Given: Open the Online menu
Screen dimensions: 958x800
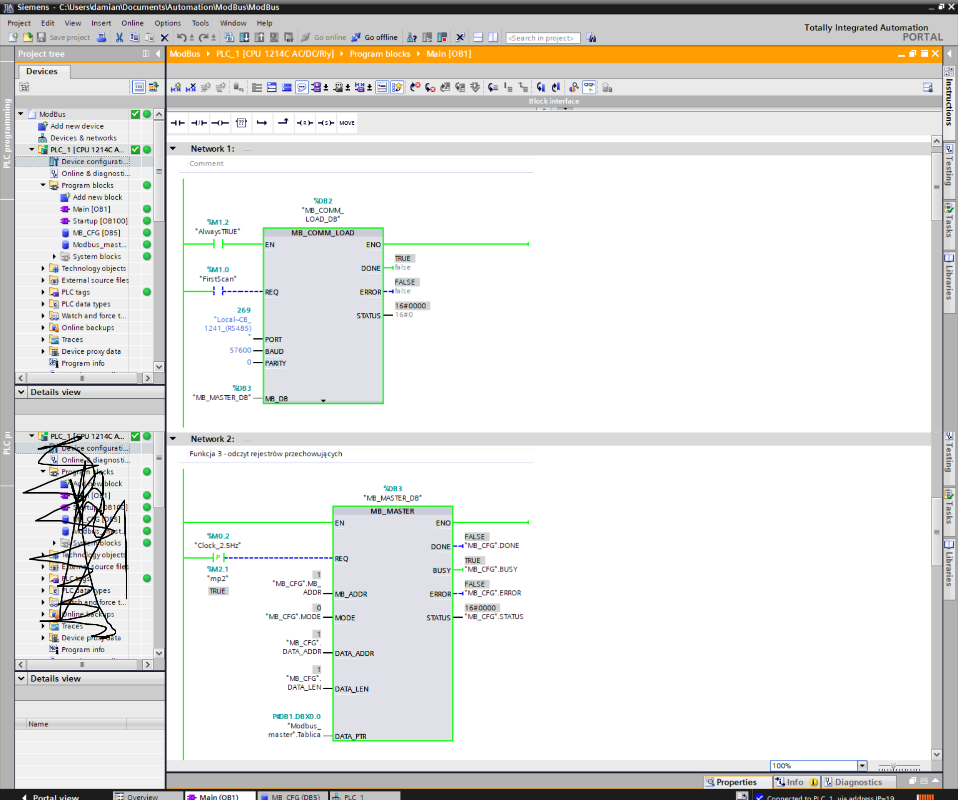Looking at the screenshot, I should point(132,23).
